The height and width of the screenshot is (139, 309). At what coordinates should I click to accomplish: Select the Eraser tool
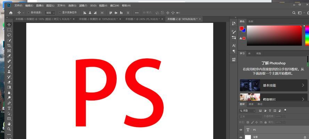[x=9, y=82]
